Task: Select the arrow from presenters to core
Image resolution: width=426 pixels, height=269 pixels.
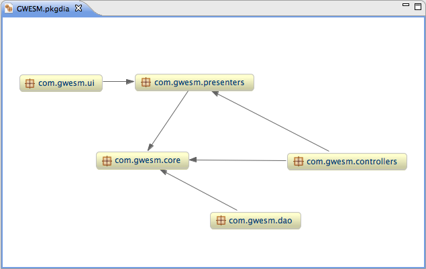Action: [168, 121]
